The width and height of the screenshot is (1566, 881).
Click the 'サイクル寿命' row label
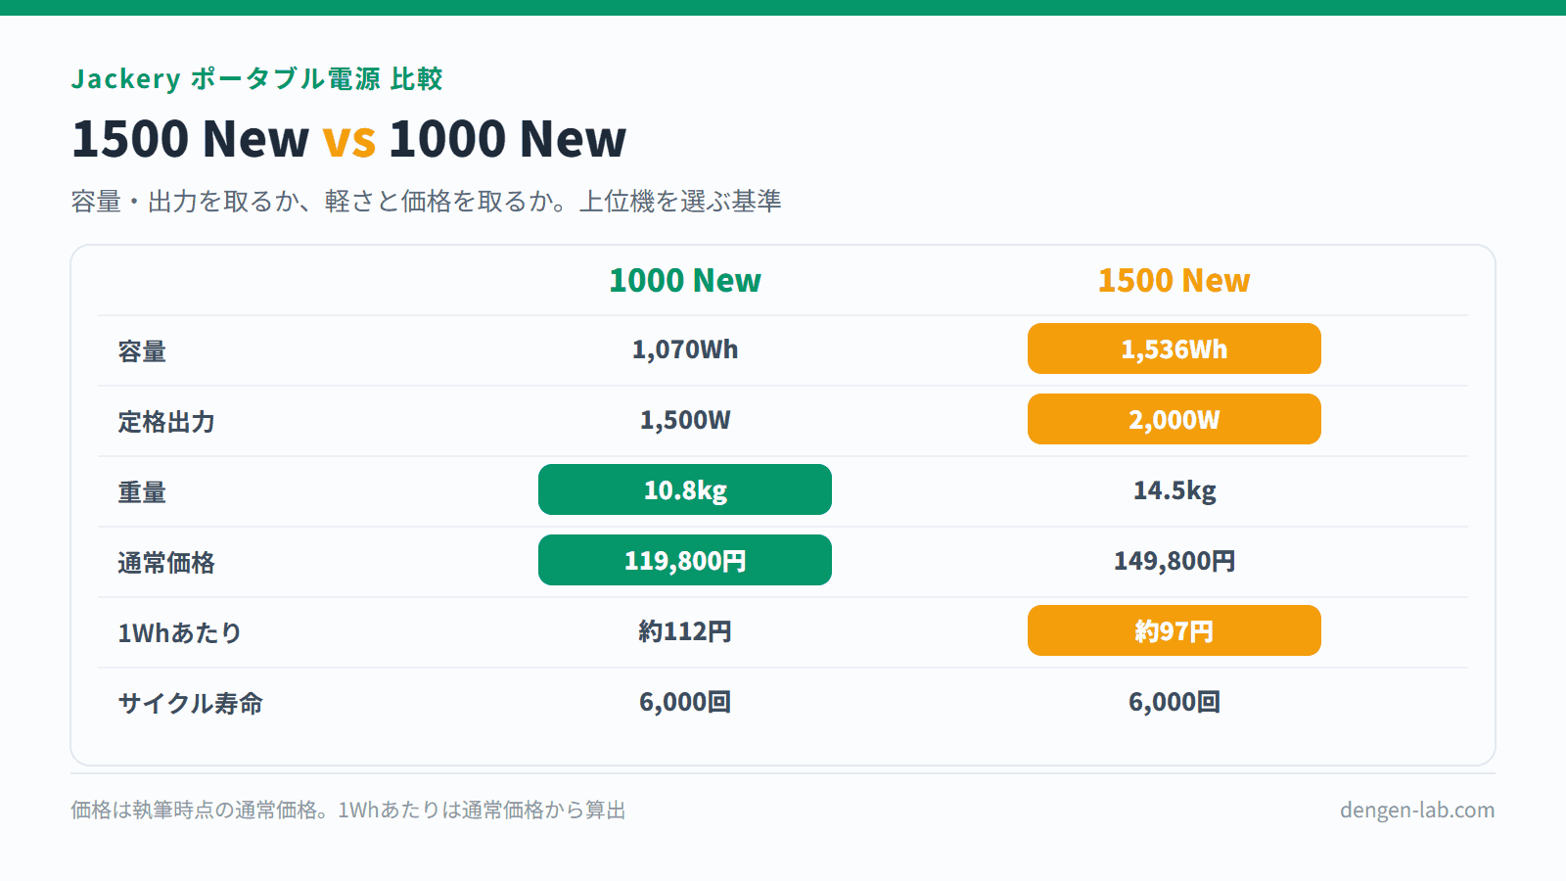click(x=191, y=703)
